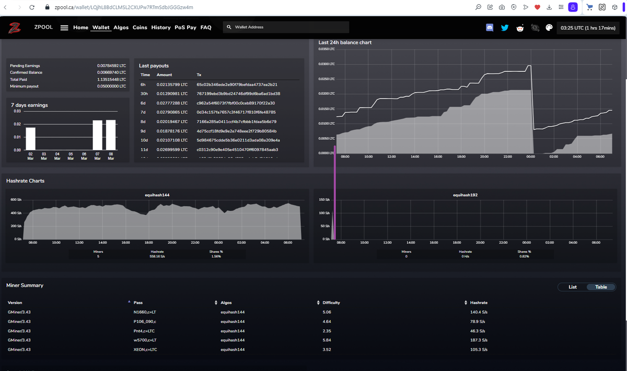
Task: Open the Reddit alien icon
Action: [x=520, y=28]
